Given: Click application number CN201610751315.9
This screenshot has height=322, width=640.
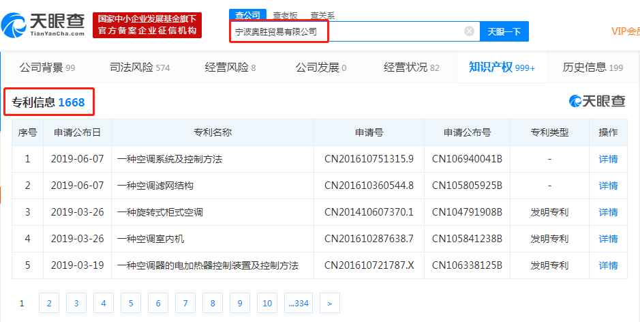Looking at the screenshot, I should coord(369,159).
